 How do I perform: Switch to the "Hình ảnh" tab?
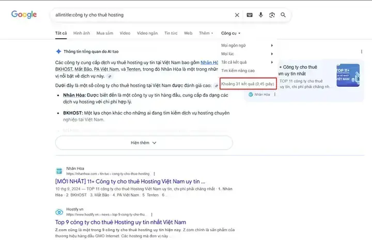pyautogui.click(x=81, y=33)
